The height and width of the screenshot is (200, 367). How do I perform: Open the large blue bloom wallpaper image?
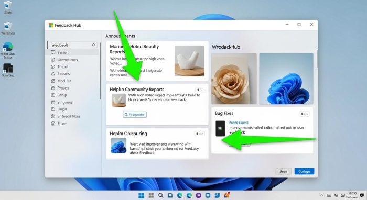pos(286,79)
